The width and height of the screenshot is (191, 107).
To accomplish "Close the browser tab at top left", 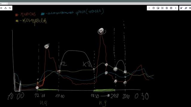I will pos(7,4).
